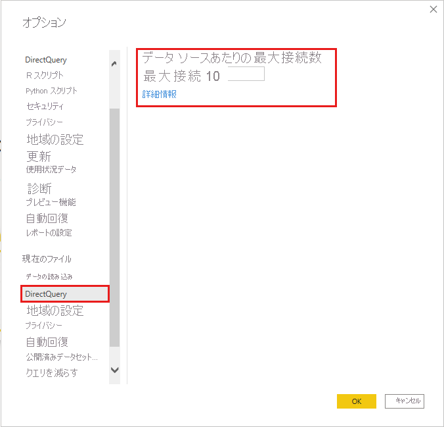
Task: Open global プライバシー settings
Action: (x=44, y=122)
